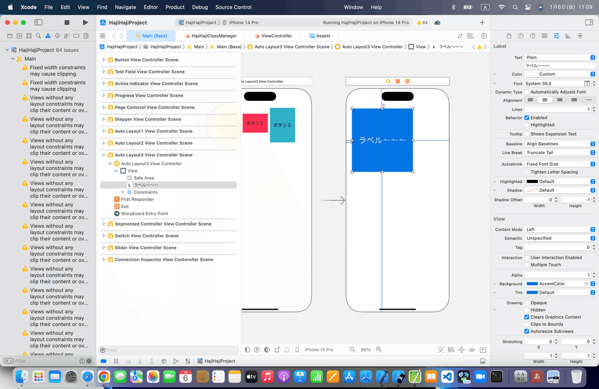Open the Background AccentColor swatch
599x389 pixels.
point(532,284)
